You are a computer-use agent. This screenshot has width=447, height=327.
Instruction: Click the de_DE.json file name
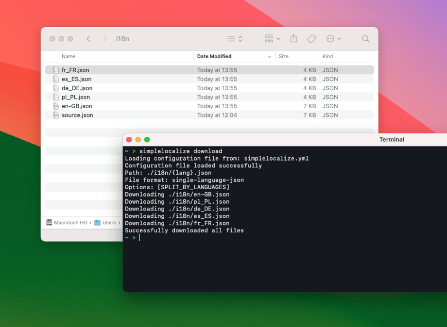pyautogui.click(x=77, y=88)
